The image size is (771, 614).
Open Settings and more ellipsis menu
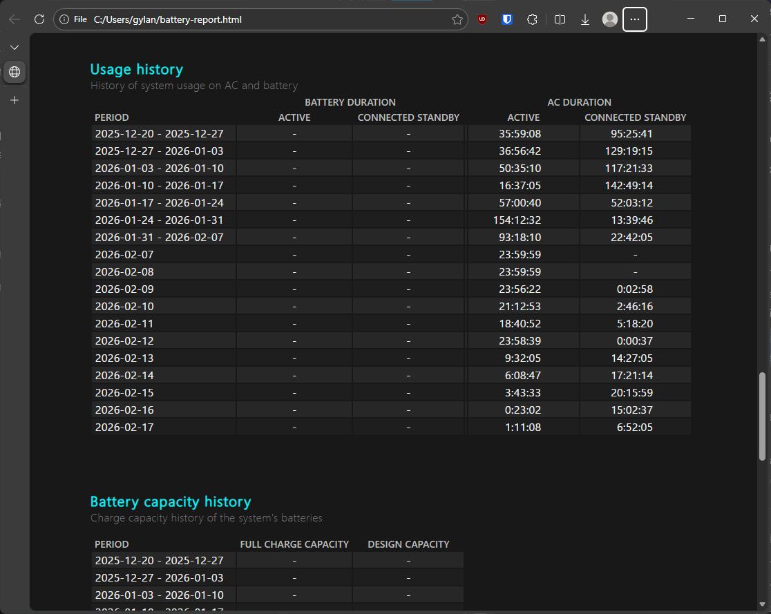[x=635, y=19]
